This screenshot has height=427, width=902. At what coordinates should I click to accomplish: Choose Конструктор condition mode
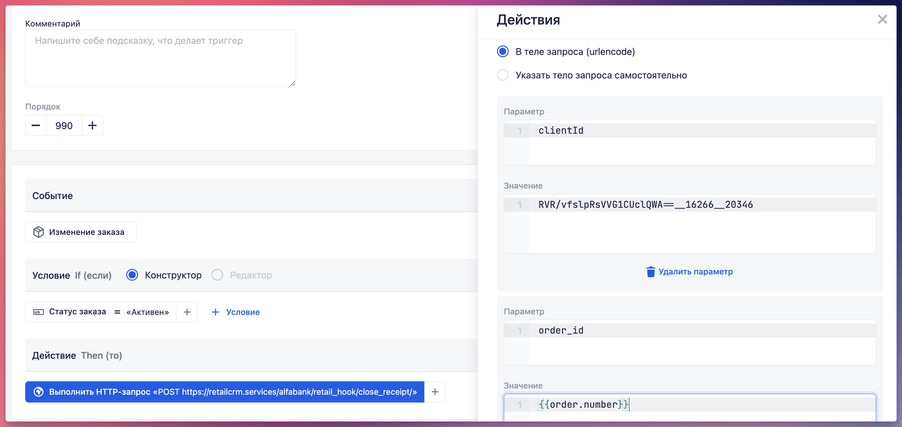[x=132, y=275]
